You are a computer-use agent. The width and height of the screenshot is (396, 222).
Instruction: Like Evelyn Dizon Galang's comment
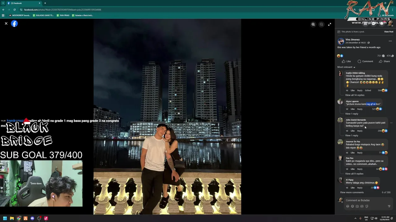(352, 90)
